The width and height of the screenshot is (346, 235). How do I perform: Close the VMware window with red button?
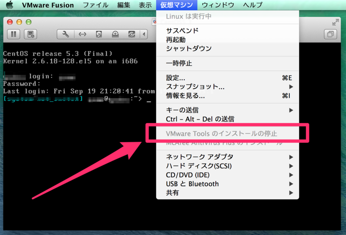10,22
